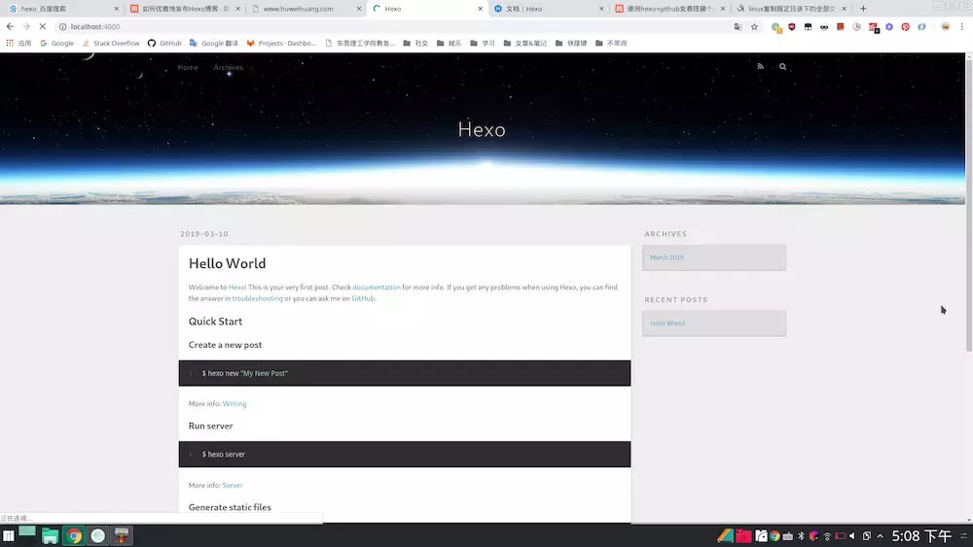Open the Chrome profile avatar
This screenshot has width=973, height=547.
[x=945, y=26]
